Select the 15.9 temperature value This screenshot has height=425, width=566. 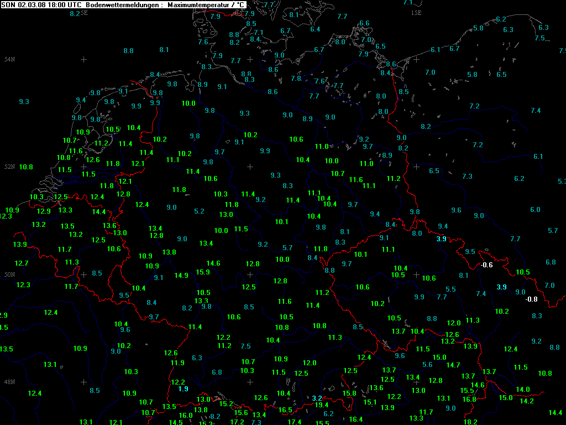point(203,272)
